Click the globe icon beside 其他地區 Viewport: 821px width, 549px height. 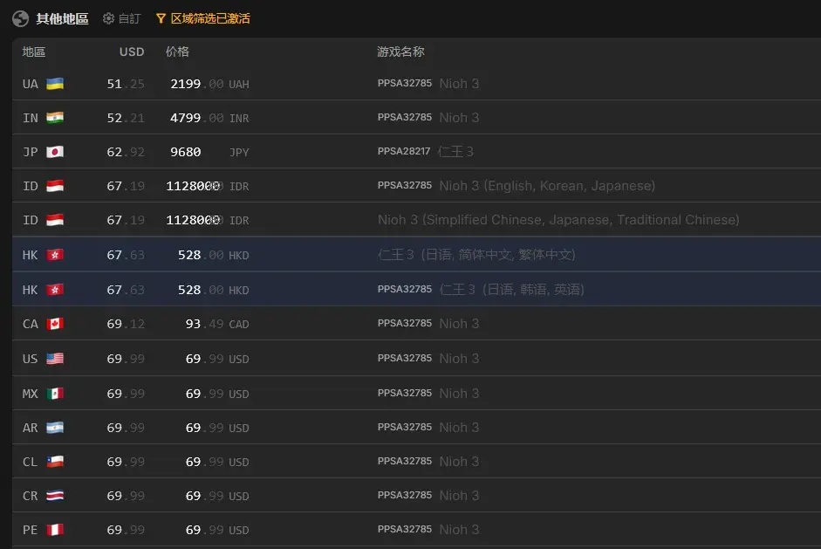[20, 18]
